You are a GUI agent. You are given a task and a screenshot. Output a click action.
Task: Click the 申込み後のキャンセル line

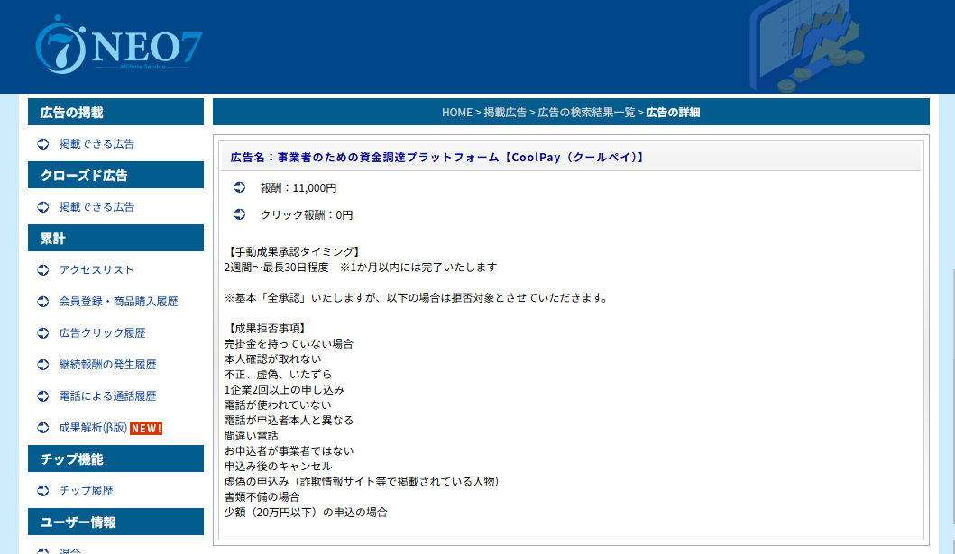pyautogui.click(x=279, y=467)
